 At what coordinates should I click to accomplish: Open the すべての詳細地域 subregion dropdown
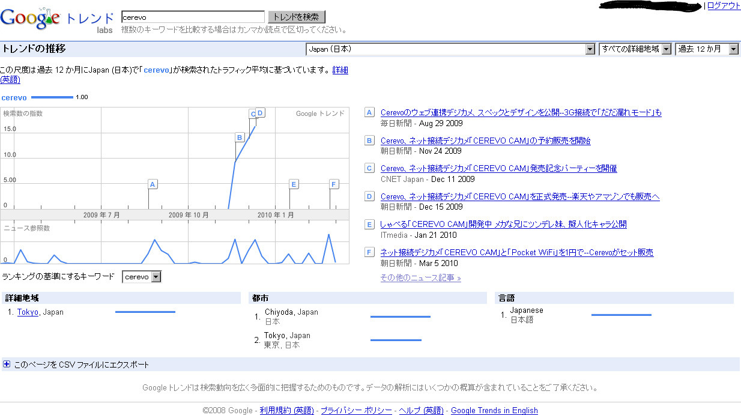[x=635, y=49]
